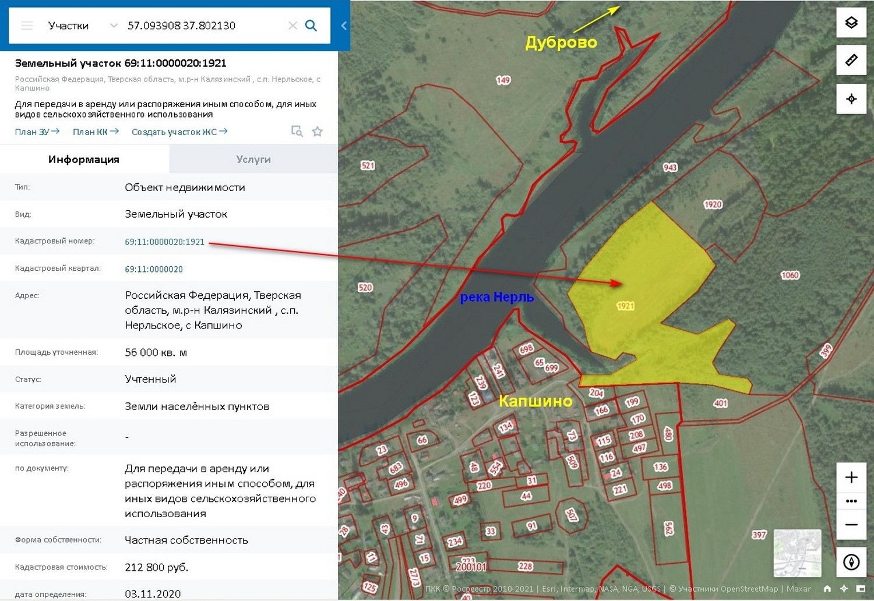874x601 pixels.
Task: Zoom in with the plus button
Action: pos(851,478)
